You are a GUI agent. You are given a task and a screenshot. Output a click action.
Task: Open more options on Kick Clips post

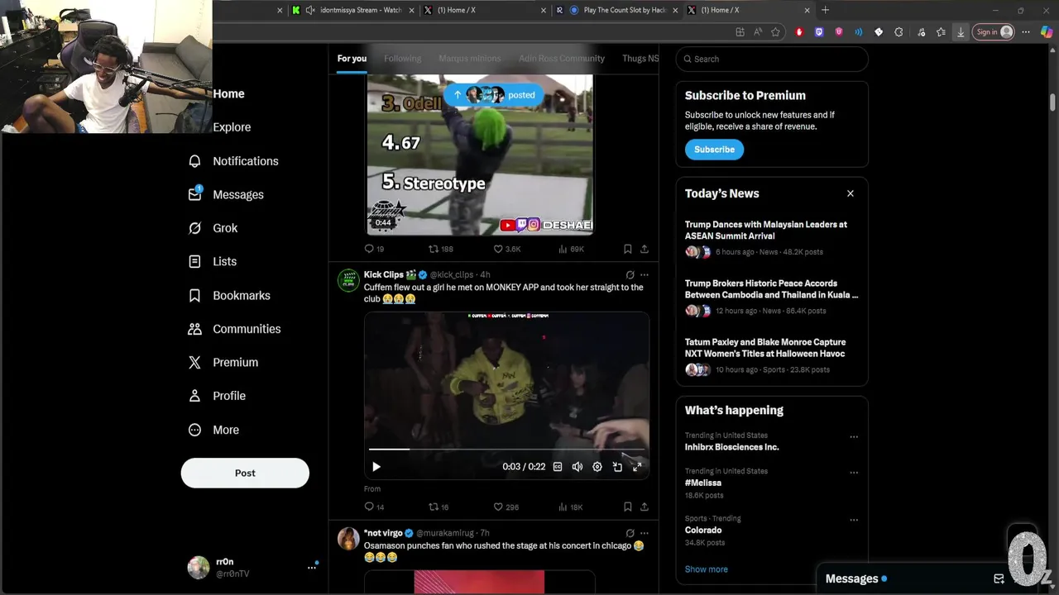[645, 275]
